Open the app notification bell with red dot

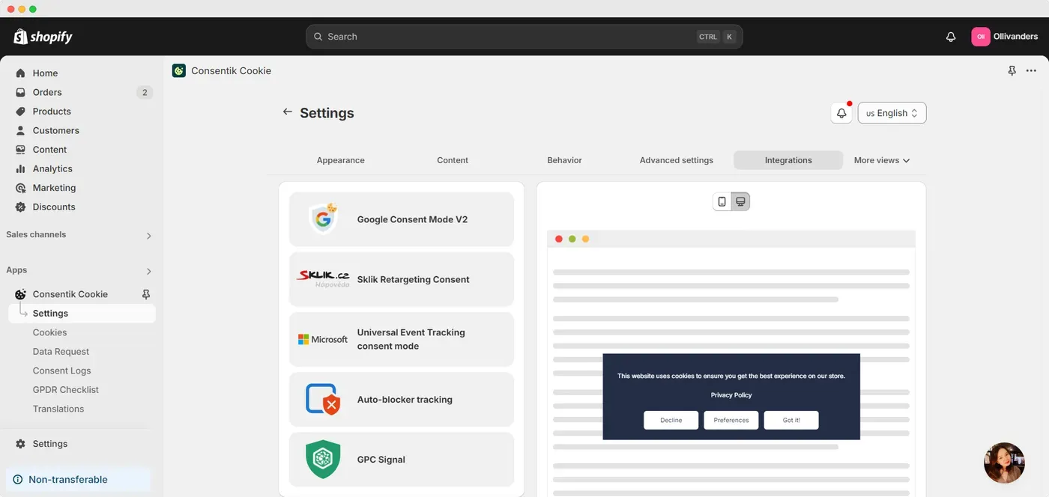(x=841, y=113)
